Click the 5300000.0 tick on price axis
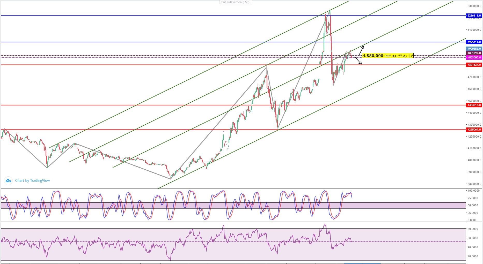The height and width of the screenshot is (264, 483). click(x=474, y=6)
